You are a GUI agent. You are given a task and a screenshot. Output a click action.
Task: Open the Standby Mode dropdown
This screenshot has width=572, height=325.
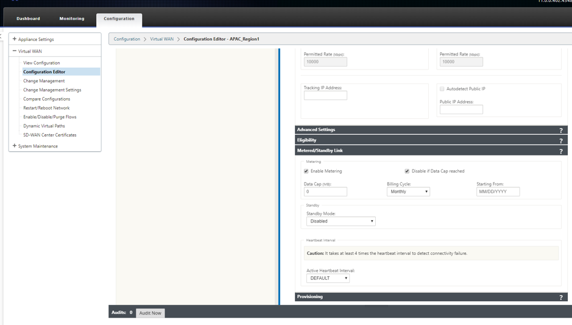341,221
